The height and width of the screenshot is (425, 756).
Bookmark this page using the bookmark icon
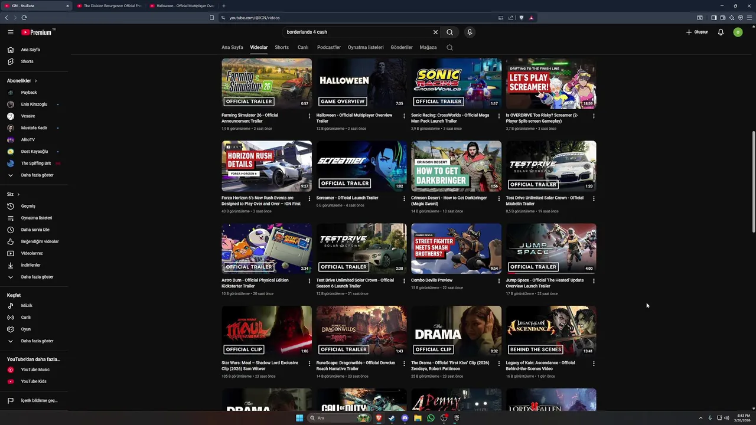(211, 18)
